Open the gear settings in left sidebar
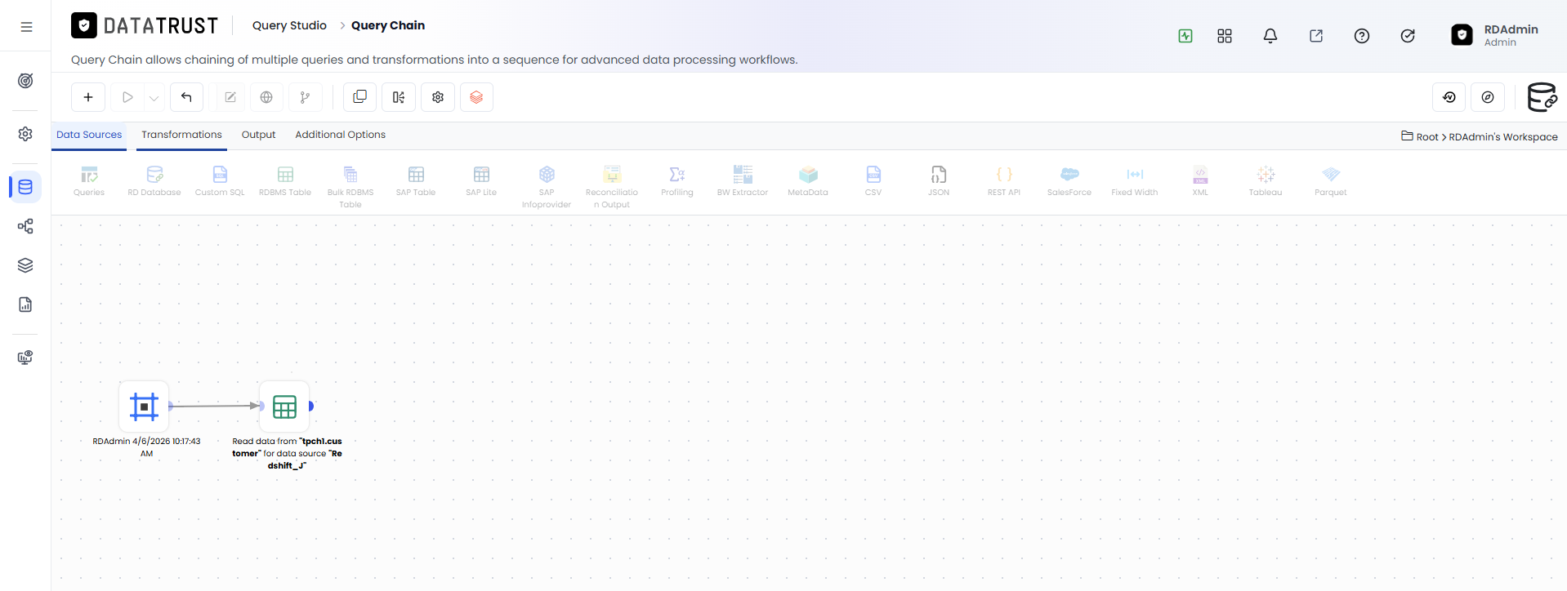Screen dimensions: 1567x591 [x=25, y=134]
